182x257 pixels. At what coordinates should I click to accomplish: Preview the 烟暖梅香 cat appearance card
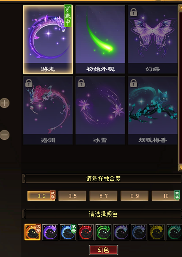153,110
